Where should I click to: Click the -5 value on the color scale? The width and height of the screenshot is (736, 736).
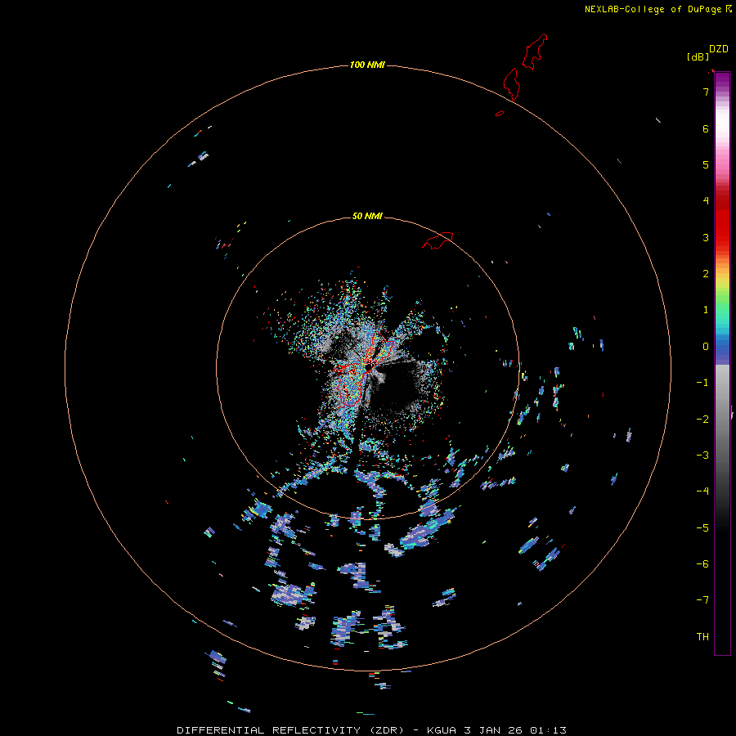click(x=702, y=527)
